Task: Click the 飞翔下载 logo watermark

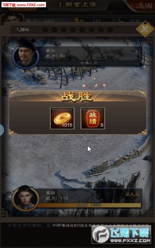Action: 121,234
